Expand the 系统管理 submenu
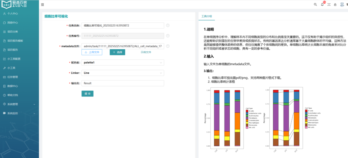 point(19,104)
